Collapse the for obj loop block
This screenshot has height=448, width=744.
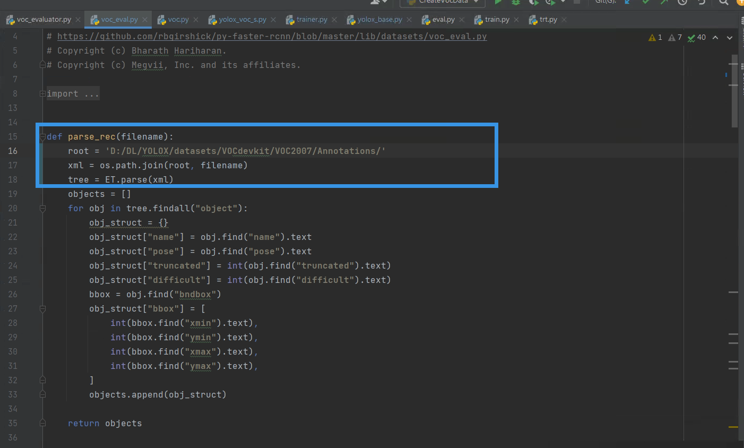click(42, 209)
